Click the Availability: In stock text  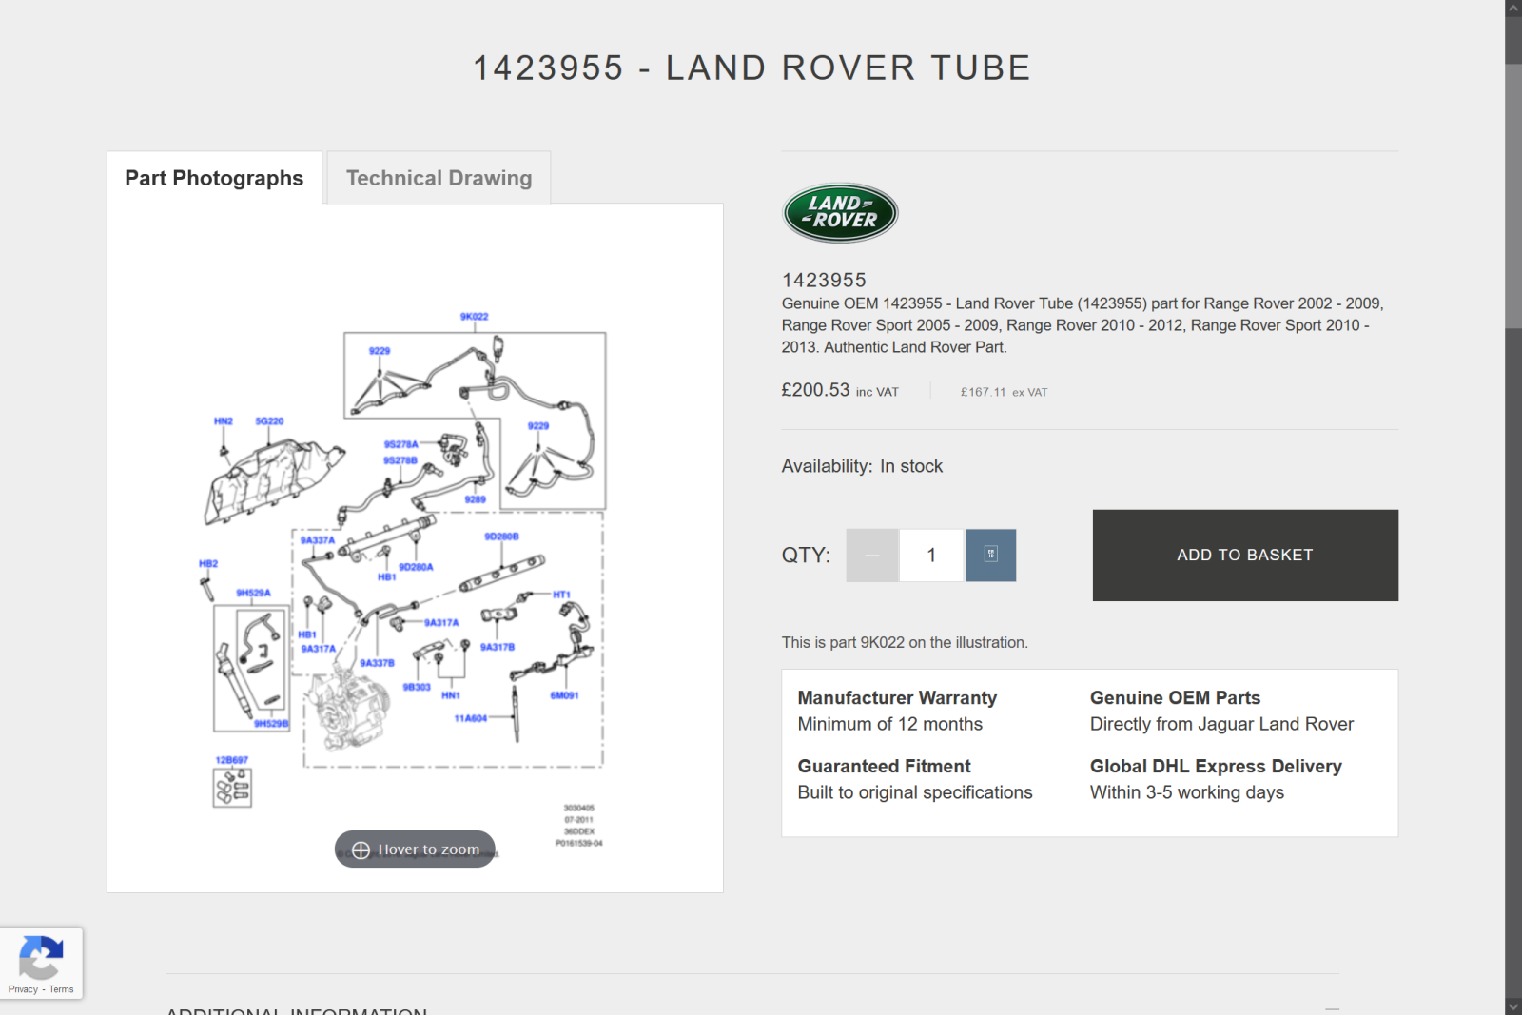click(x=862, y=466)
